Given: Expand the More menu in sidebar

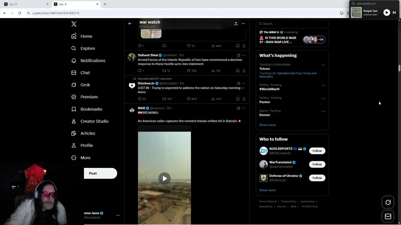Looking at the screenshot, I should coord(81,158).
